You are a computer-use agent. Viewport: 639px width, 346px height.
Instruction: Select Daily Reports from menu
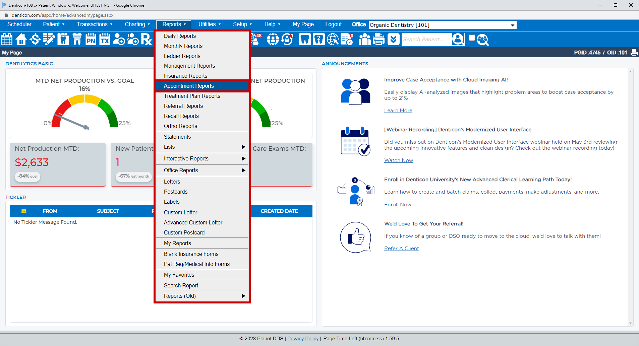(x=202, y=36)
